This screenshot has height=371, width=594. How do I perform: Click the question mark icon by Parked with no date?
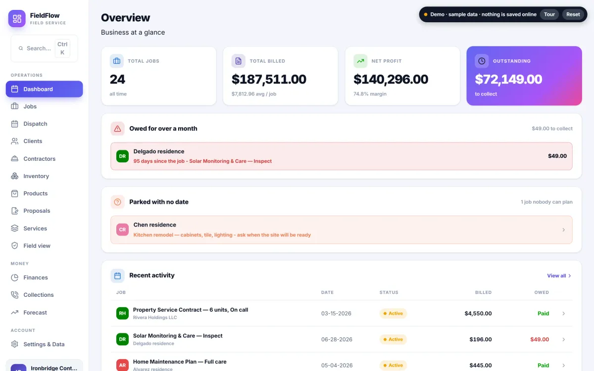pos(117,202)
